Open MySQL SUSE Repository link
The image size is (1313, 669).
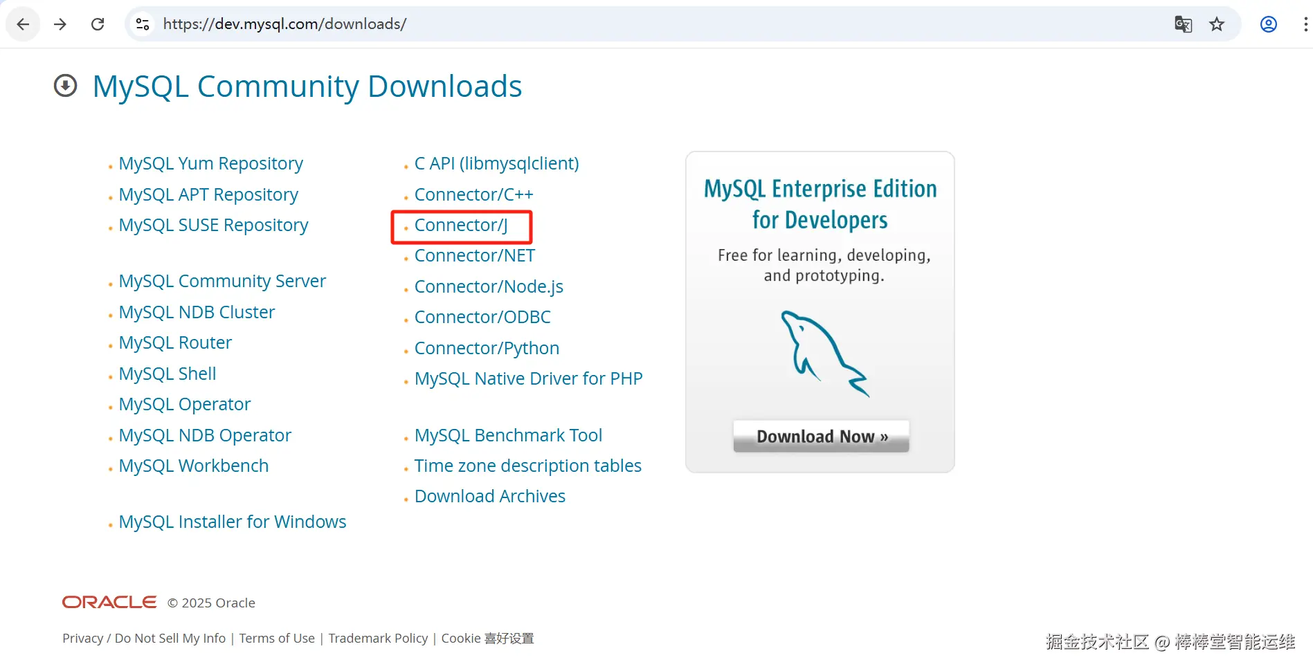click(x=213, y=226)
